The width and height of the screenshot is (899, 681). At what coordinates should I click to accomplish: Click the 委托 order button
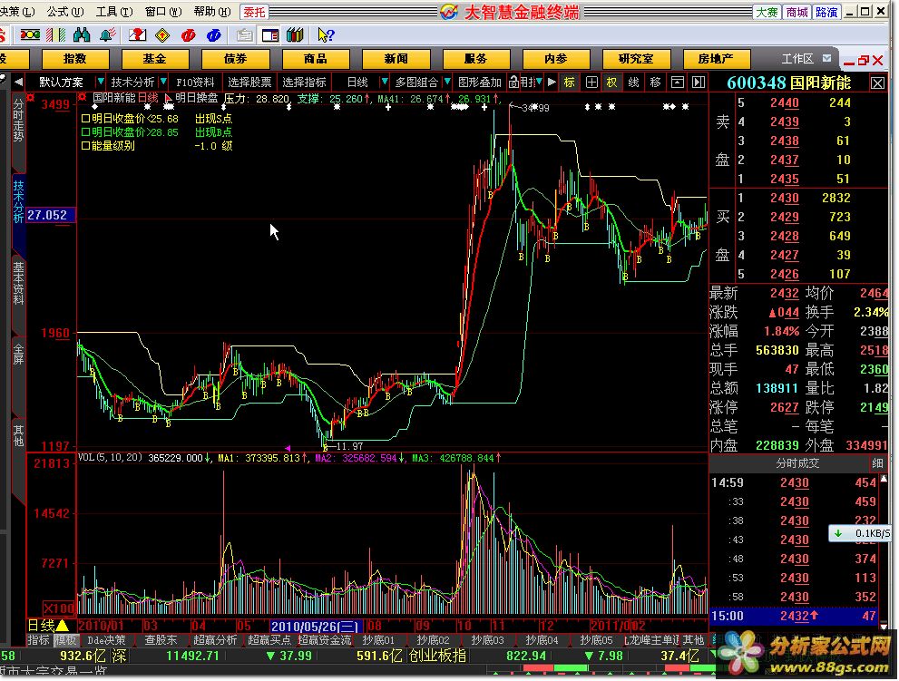pyautogui.click(x=254, y=12)
